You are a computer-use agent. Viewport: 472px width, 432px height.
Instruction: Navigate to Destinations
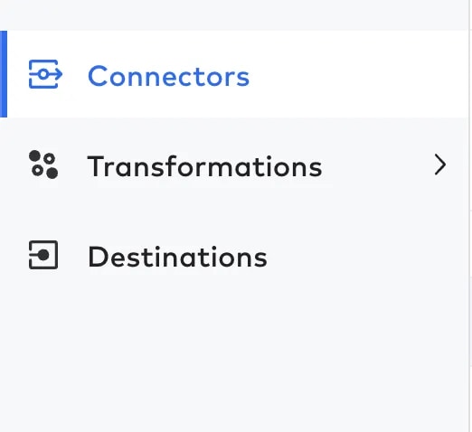click(x=234, y=255)
